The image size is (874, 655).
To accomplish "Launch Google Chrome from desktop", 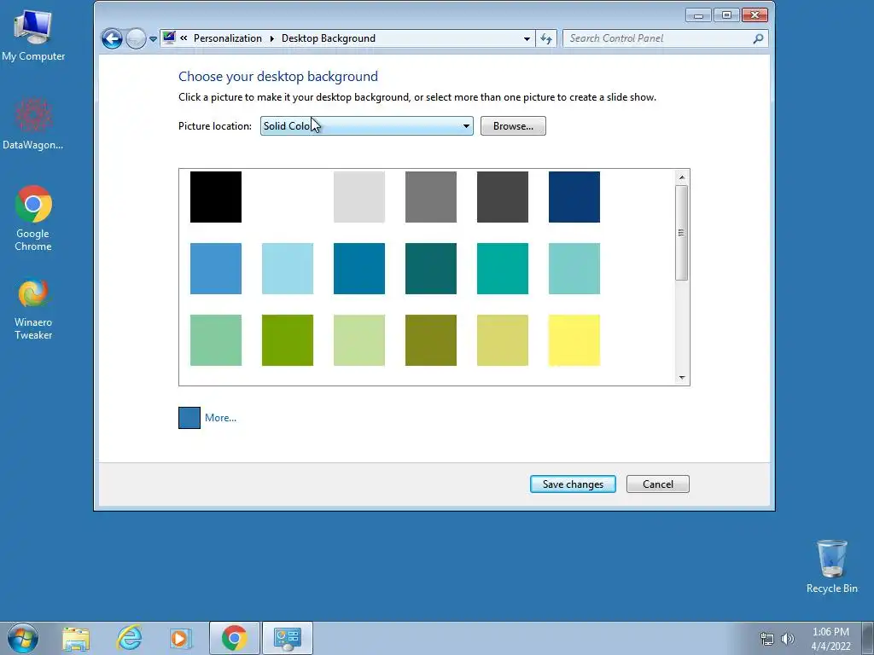I will click(33, 217).
